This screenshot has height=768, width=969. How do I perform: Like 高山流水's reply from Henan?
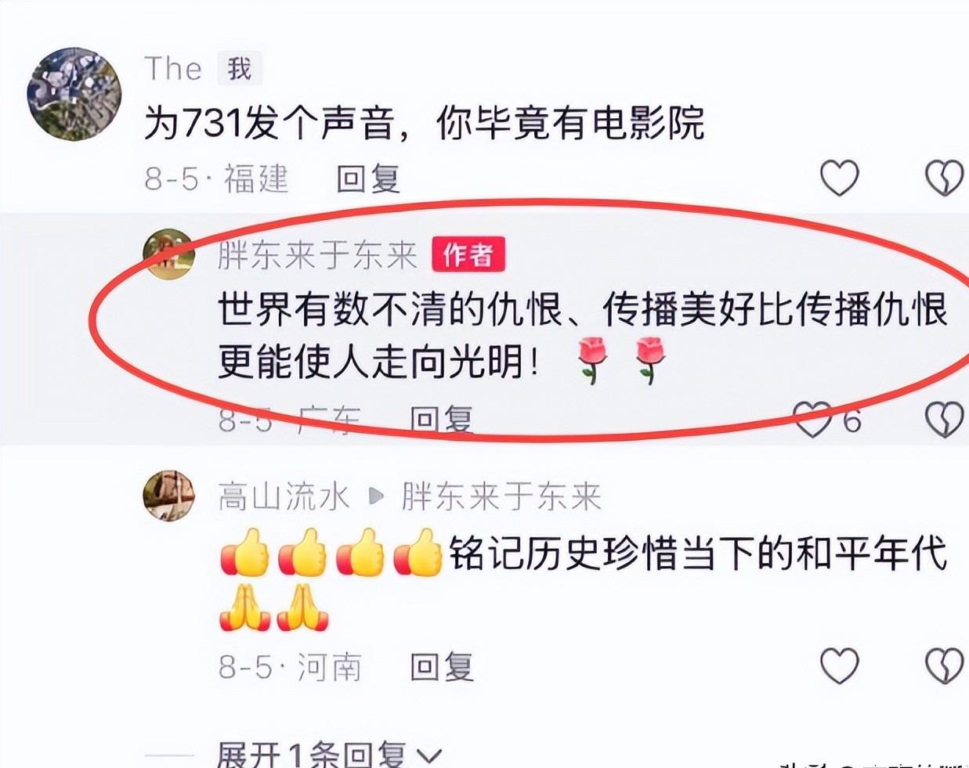coord(839,666)
